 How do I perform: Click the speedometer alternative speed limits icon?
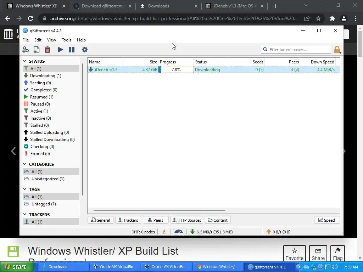(179, 232)
